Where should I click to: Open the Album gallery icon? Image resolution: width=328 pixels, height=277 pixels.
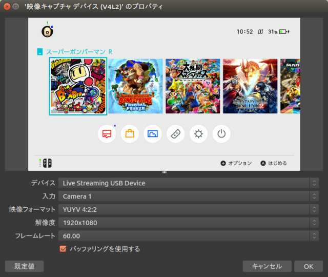[x=153, y=134]
